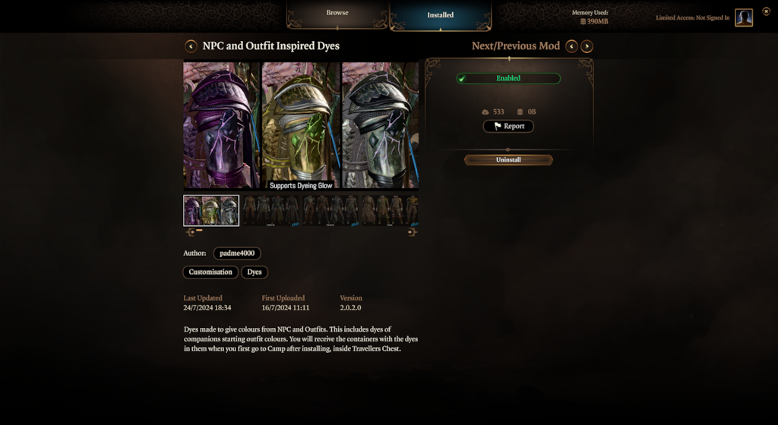Go to the previous mod arrow
Viewport: 778px width, 425px height.
571,46
